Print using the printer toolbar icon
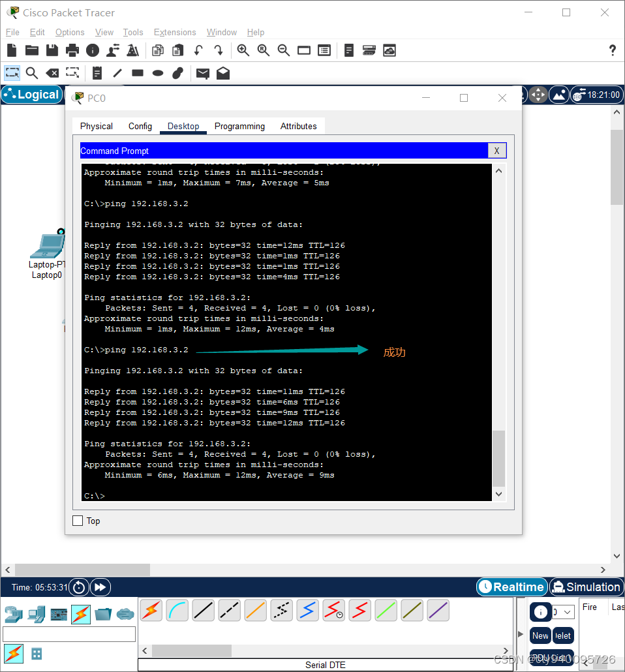This screenshot has width=625, height=672. pyautogui.click(x=72, y=51)
